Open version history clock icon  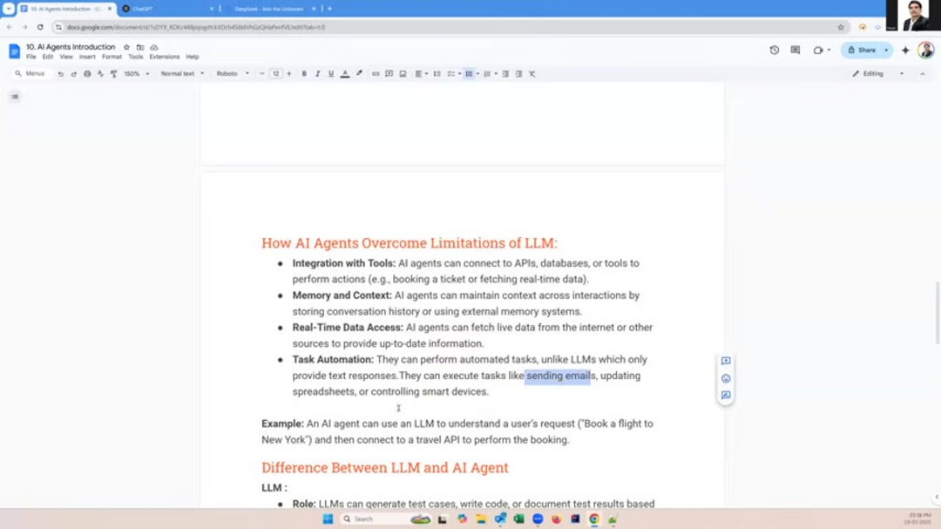point(774,51)
